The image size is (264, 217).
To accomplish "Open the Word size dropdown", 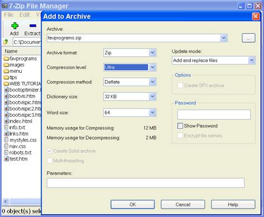I will pyautogui.click(x=153, y=112).
